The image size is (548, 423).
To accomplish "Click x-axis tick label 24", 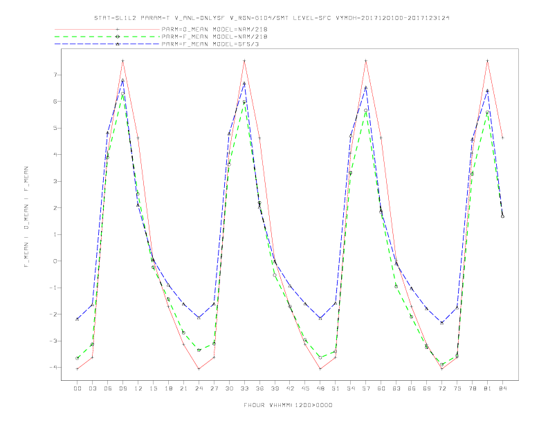I will point(199,388).
